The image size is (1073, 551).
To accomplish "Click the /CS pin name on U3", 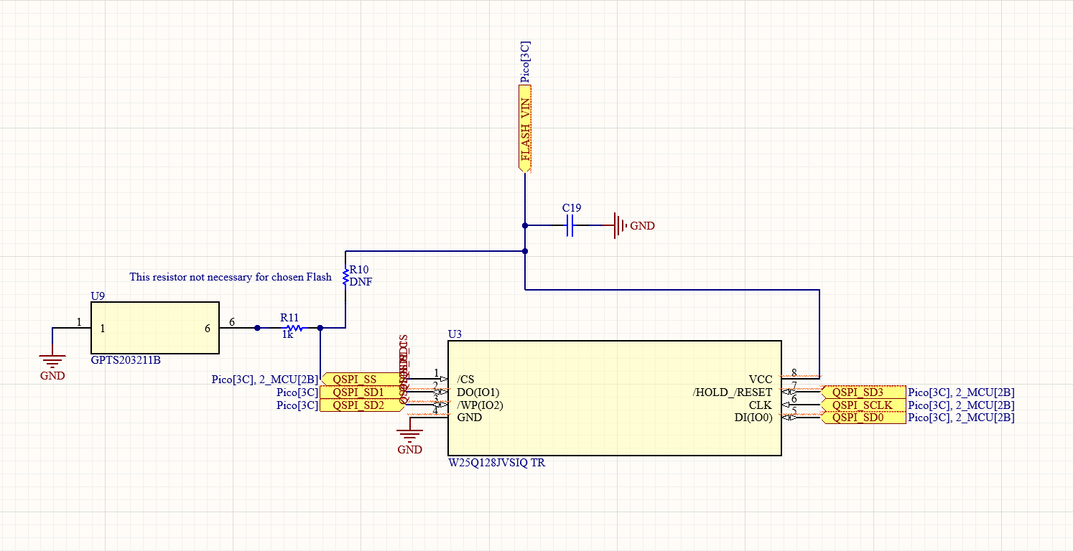I will tap(465, 380).
